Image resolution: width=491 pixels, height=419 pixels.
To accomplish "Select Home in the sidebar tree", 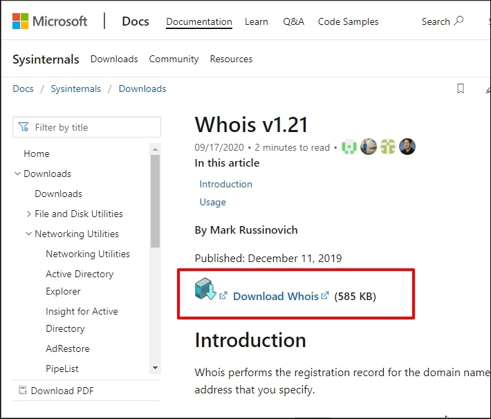I will [37, 153].
